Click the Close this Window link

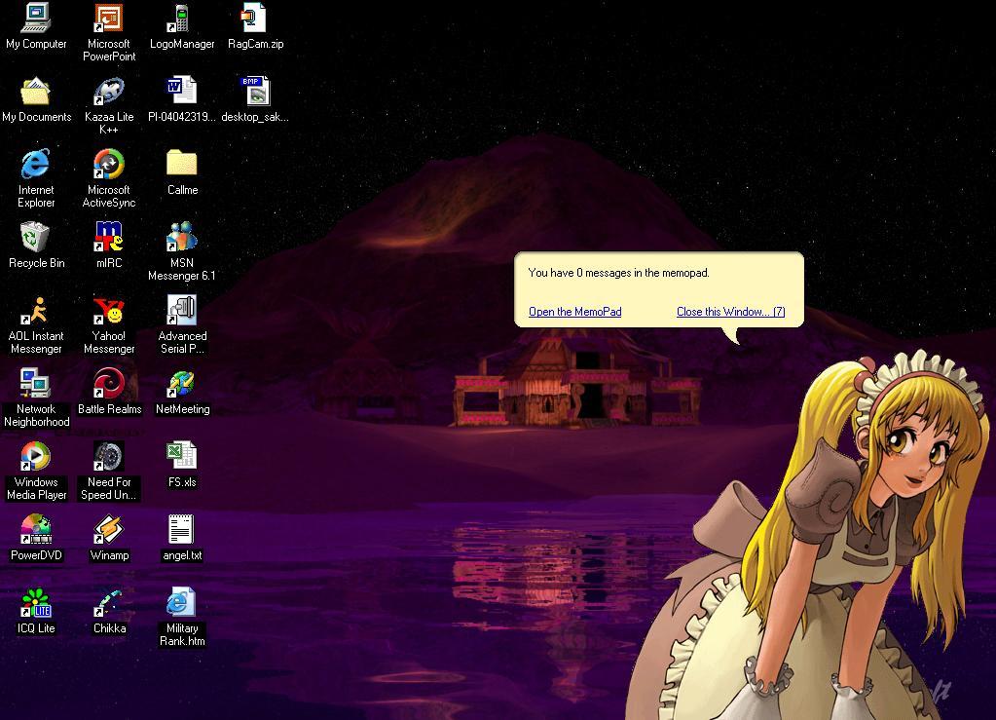click(x=730, y=312)
